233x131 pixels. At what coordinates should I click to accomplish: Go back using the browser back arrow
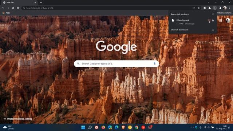tap(3, 8)
